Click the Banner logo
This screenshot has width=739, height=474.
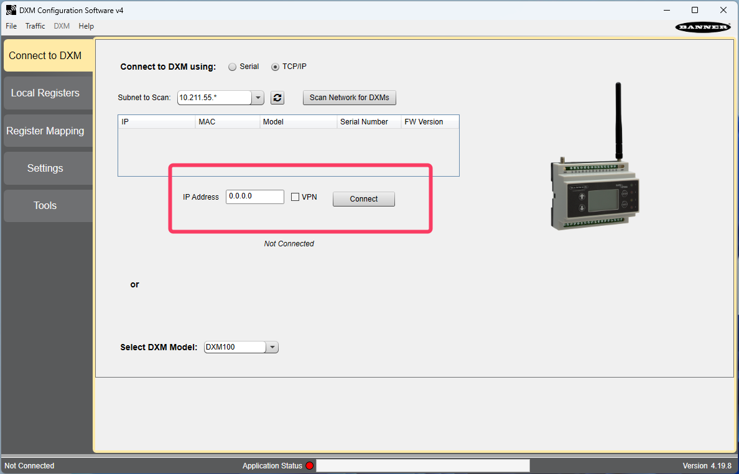(703, 27)
